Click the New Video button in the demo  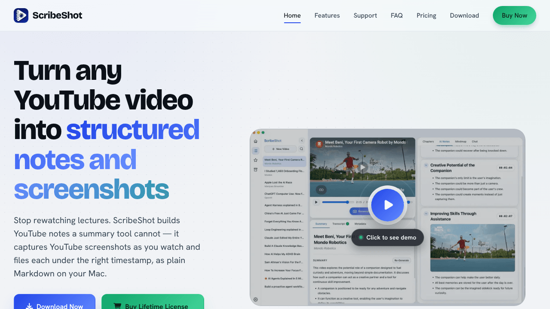pos(281,149)
